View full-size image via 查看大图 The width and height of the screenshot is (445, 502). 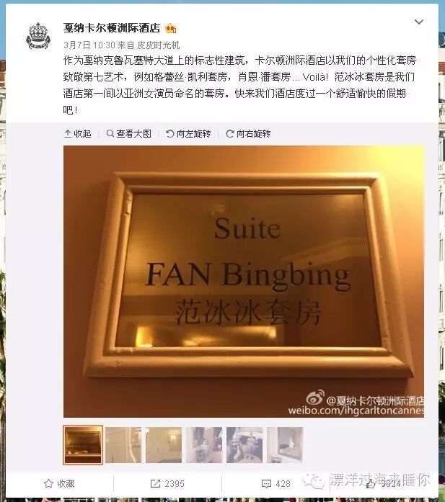[128, 133]
